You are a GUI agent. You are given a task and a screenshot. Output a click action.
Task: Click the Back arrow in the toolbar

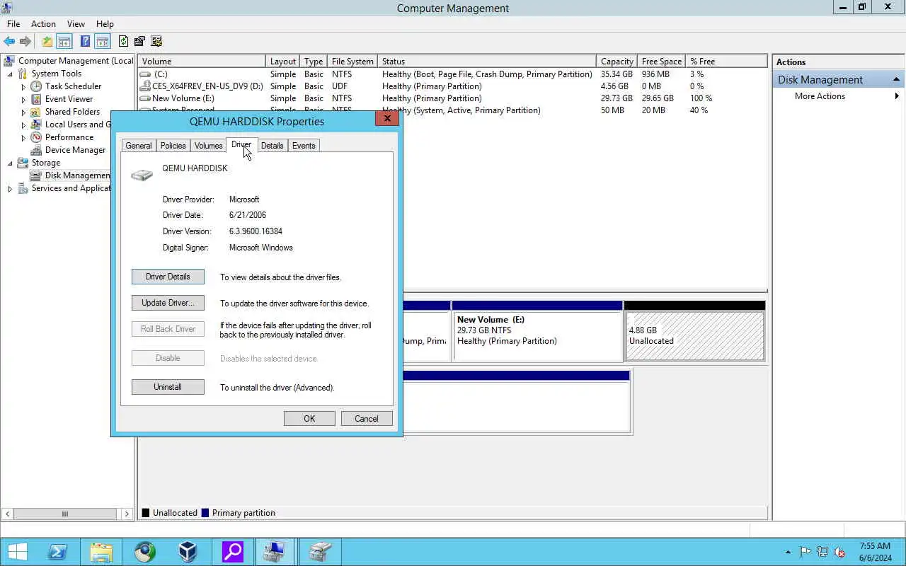click(9, 42)
